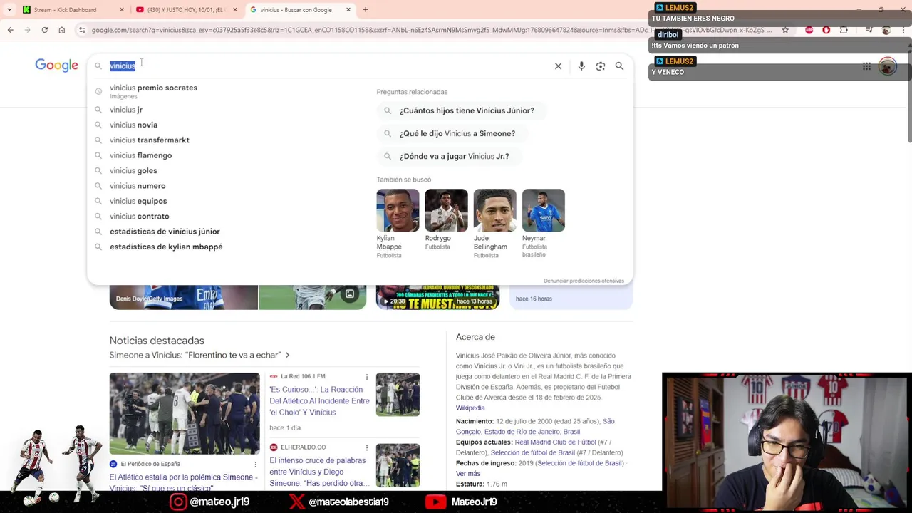Select suggestion vinicius novia
The width and height of the screenshot is (912, 513).
tap(133, 125)
